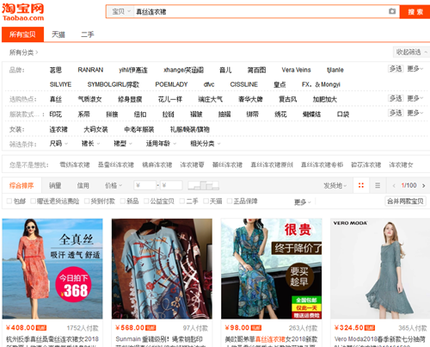Image resolution: width=430 pixels, height=347 pixels.
Task: Check the 包邮 free shipping checkbox
Action: pyautogui.click(x=9, y=201)
